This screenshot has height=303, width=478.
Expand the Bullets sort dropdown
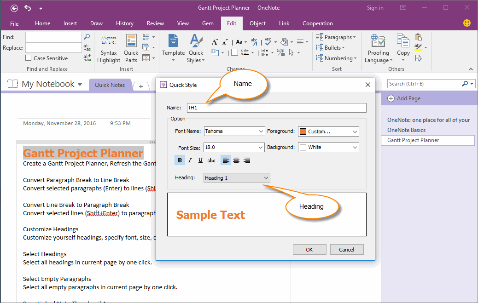click(x=330, y=47)
